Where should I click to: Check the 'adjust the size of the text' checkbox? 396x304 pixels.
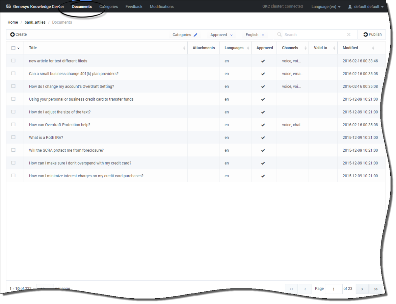[14, 112]
